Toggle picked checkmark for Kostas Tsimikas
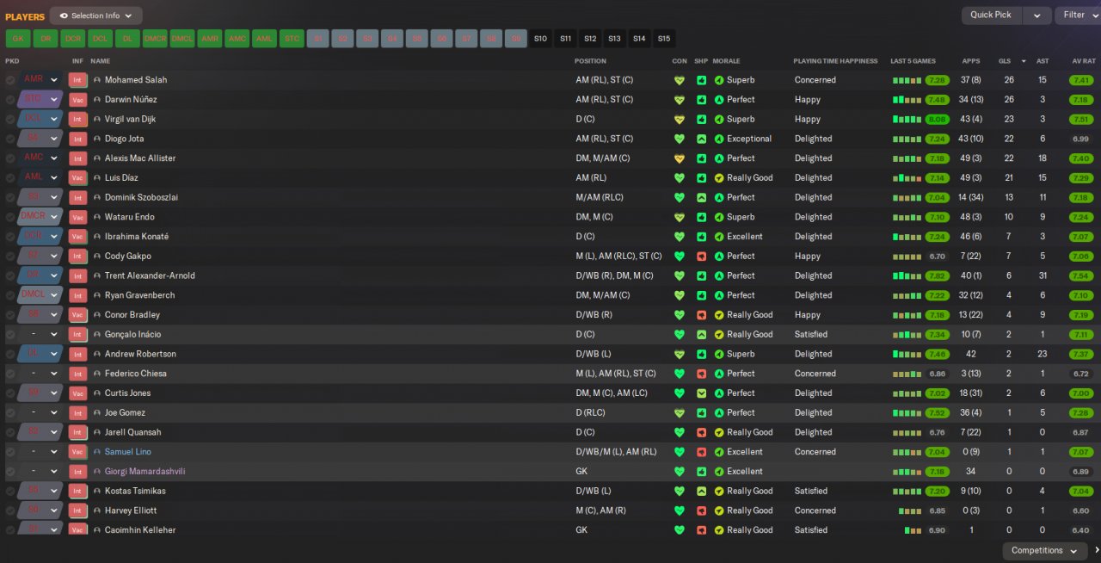Image resolution: width=1101 pixels, height=563 pixels. click(10, 492)
